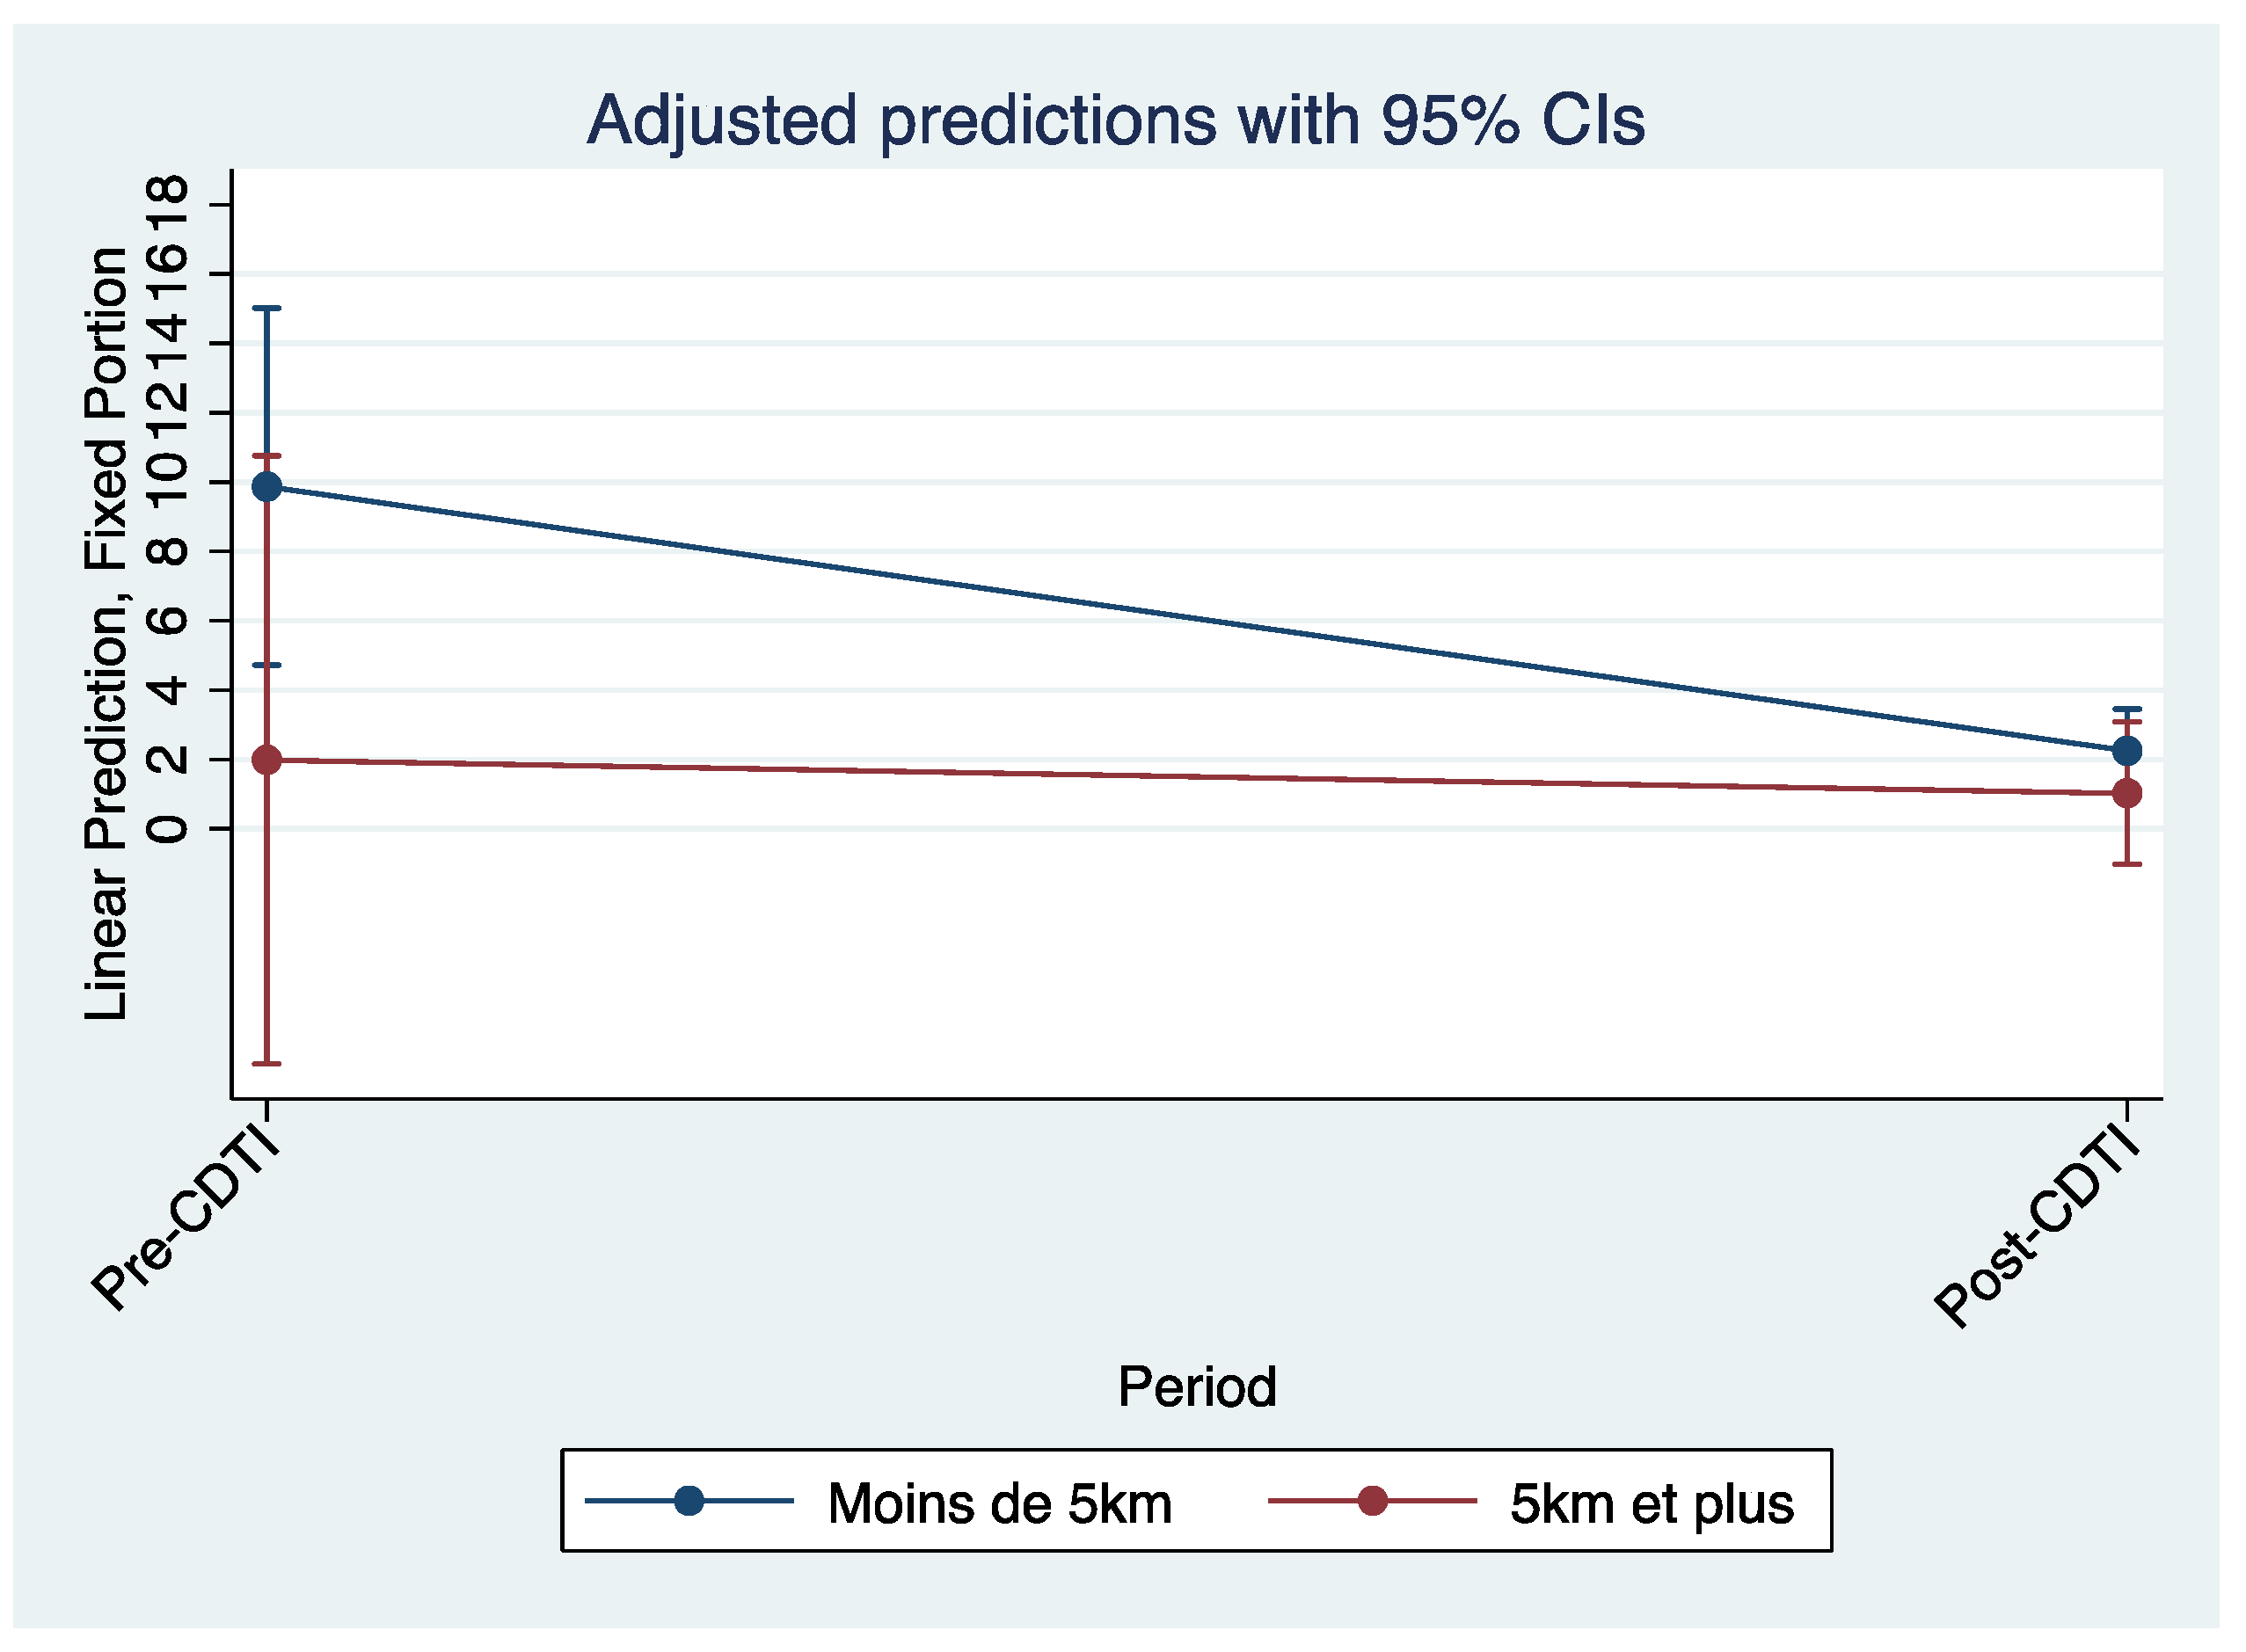
Task: Select the y-axis tick label 4
Action: click(167, 690)
